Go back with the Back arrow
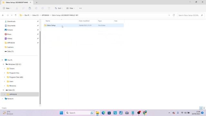Viewport: 206px width, 116px height. coord(3,15)
